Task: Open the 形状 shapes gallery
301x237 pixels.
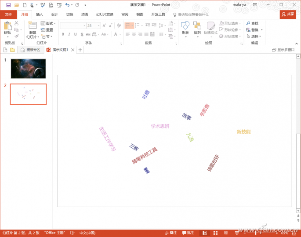Action: pyautogui.click(x=185, y=29)
